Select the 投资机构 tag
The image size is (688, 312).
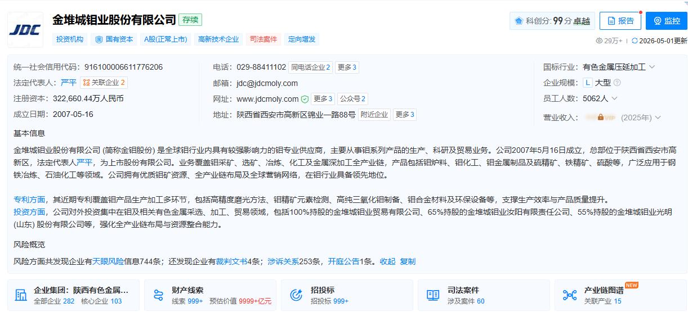coord(70,39)
